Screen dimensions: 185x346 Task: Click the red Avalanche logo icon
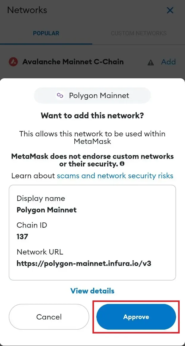(13, 62)
